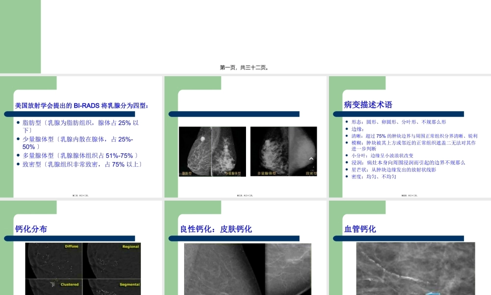Viewport: 491px width, 295px height.
Task: Select the blue arrow marker in 血管钙化 image
Action: point(433,293)
